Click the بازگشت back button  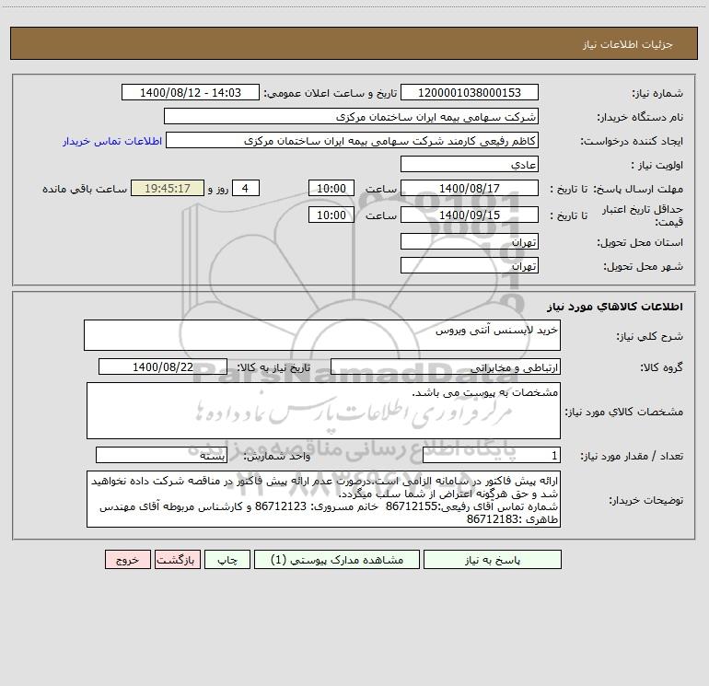[177, 560]
